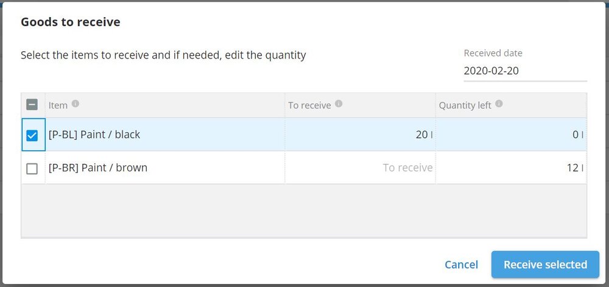Click quantity left value 0 l for black paint

[x=578, y=135]
